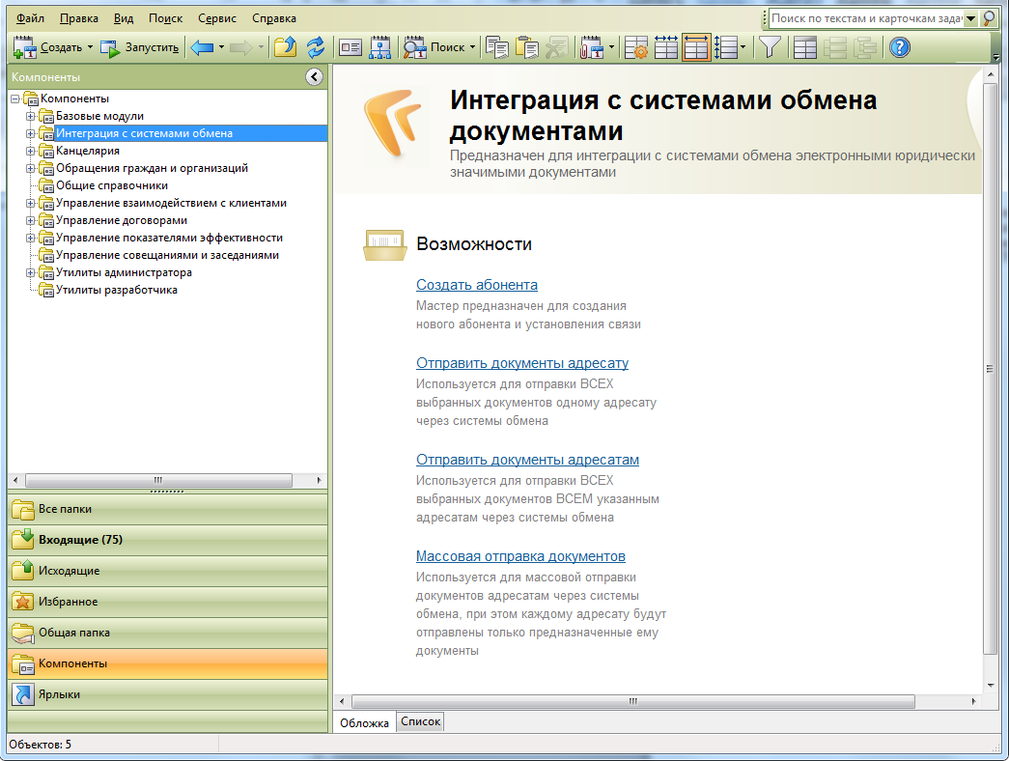The height and width of the screenshot is (761, 1009).
Task: Open the dropdown next to the paperclip icon
Action: [x=611, y=47]
